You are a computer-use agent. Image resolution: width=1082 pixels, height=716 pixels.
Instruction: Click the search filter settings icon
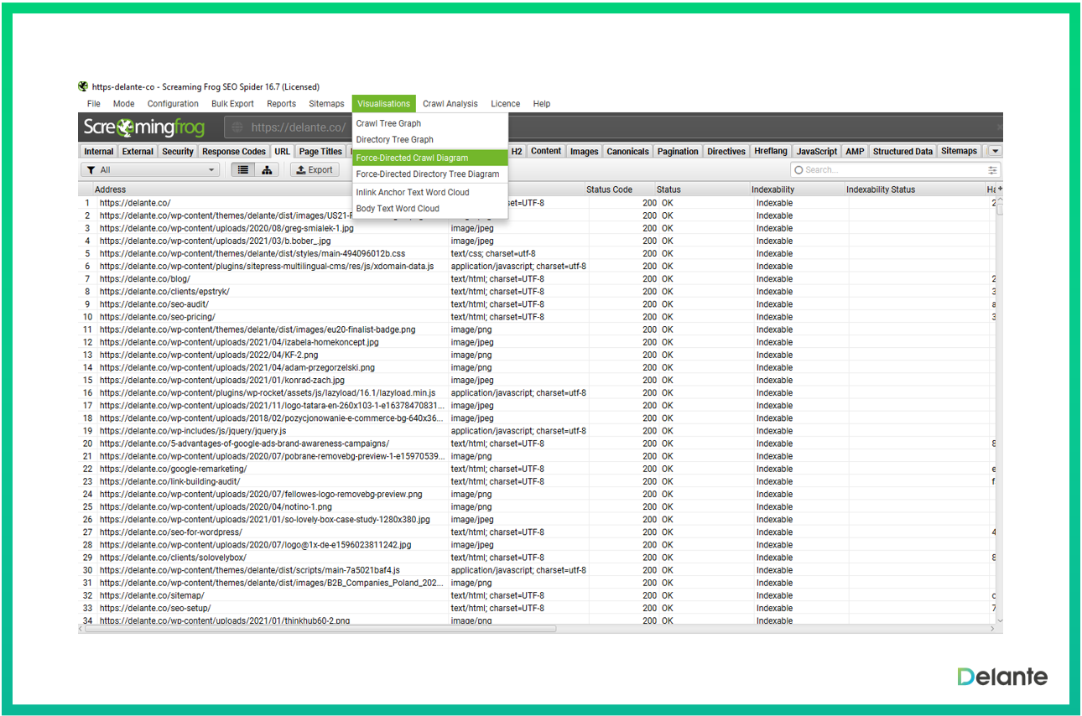click(992, 170)
